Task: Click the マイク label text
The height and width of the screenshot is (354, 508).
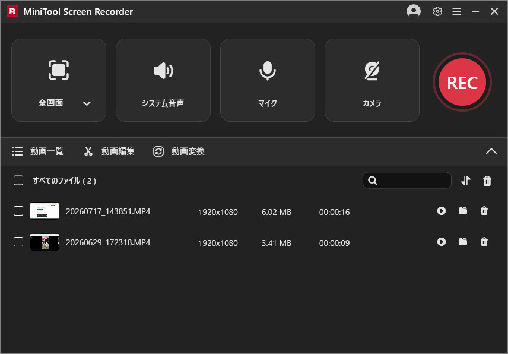Action: pyautogui.click(x=268, y=103)
